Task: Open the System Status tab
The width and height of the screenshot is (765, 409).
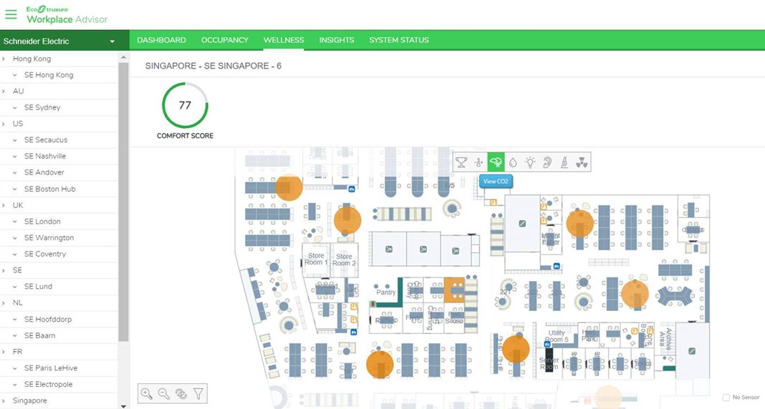Action: click(399, 40)
